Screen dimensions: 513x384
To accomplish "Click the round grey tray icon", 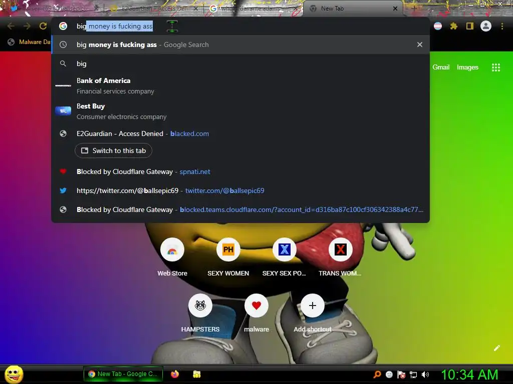I will coord(389,374).
